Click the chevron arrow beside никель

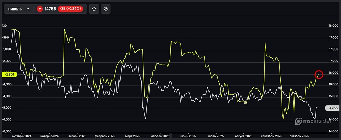pyautogui.click(x=28, y=9)
